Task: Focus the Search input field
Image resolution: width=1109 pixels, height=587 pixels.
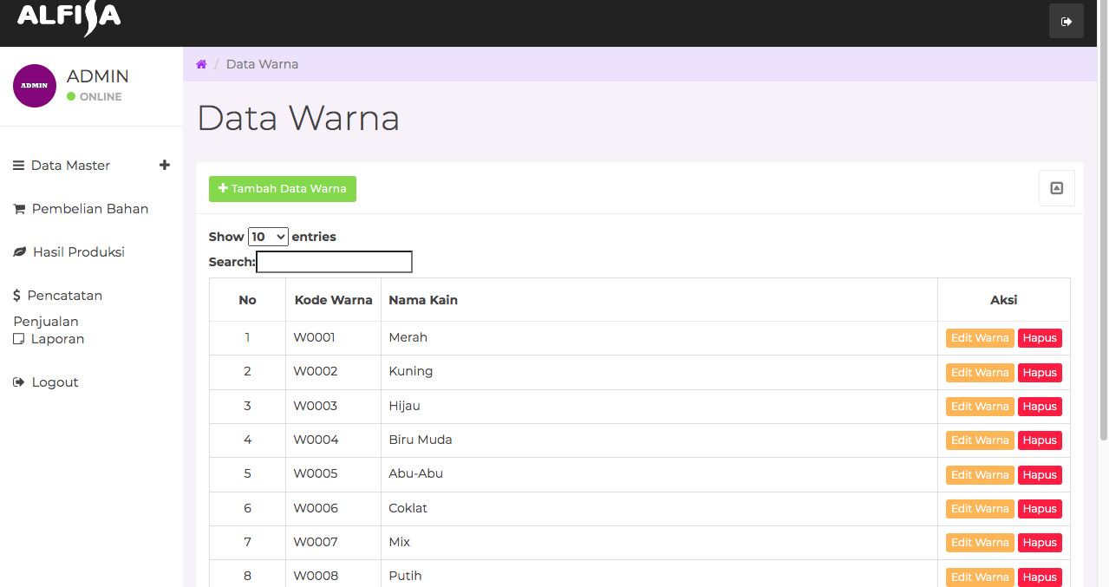Action: click(x=334, y=262)
